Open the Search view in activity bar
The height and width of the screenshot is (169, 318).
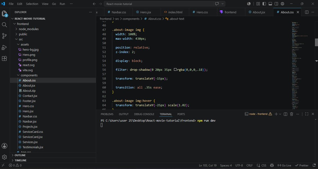[4, 25]
